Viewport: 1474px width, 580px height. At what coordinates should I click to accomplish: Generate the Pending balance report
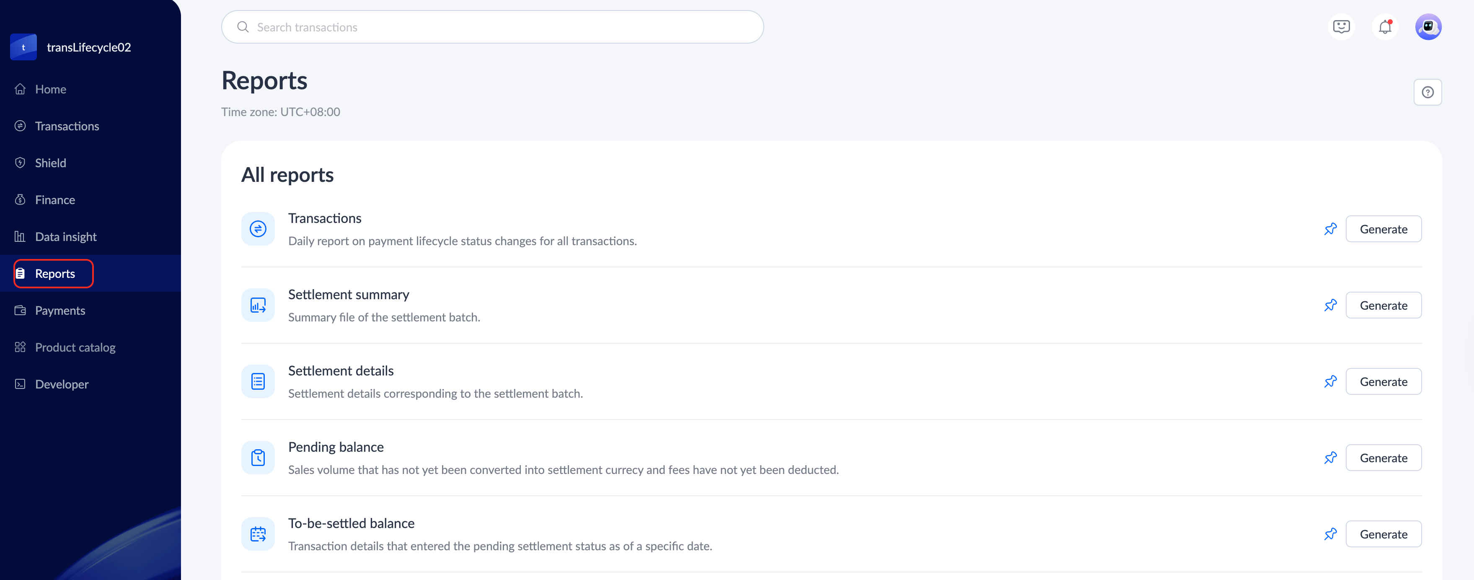pos(1383,458)
